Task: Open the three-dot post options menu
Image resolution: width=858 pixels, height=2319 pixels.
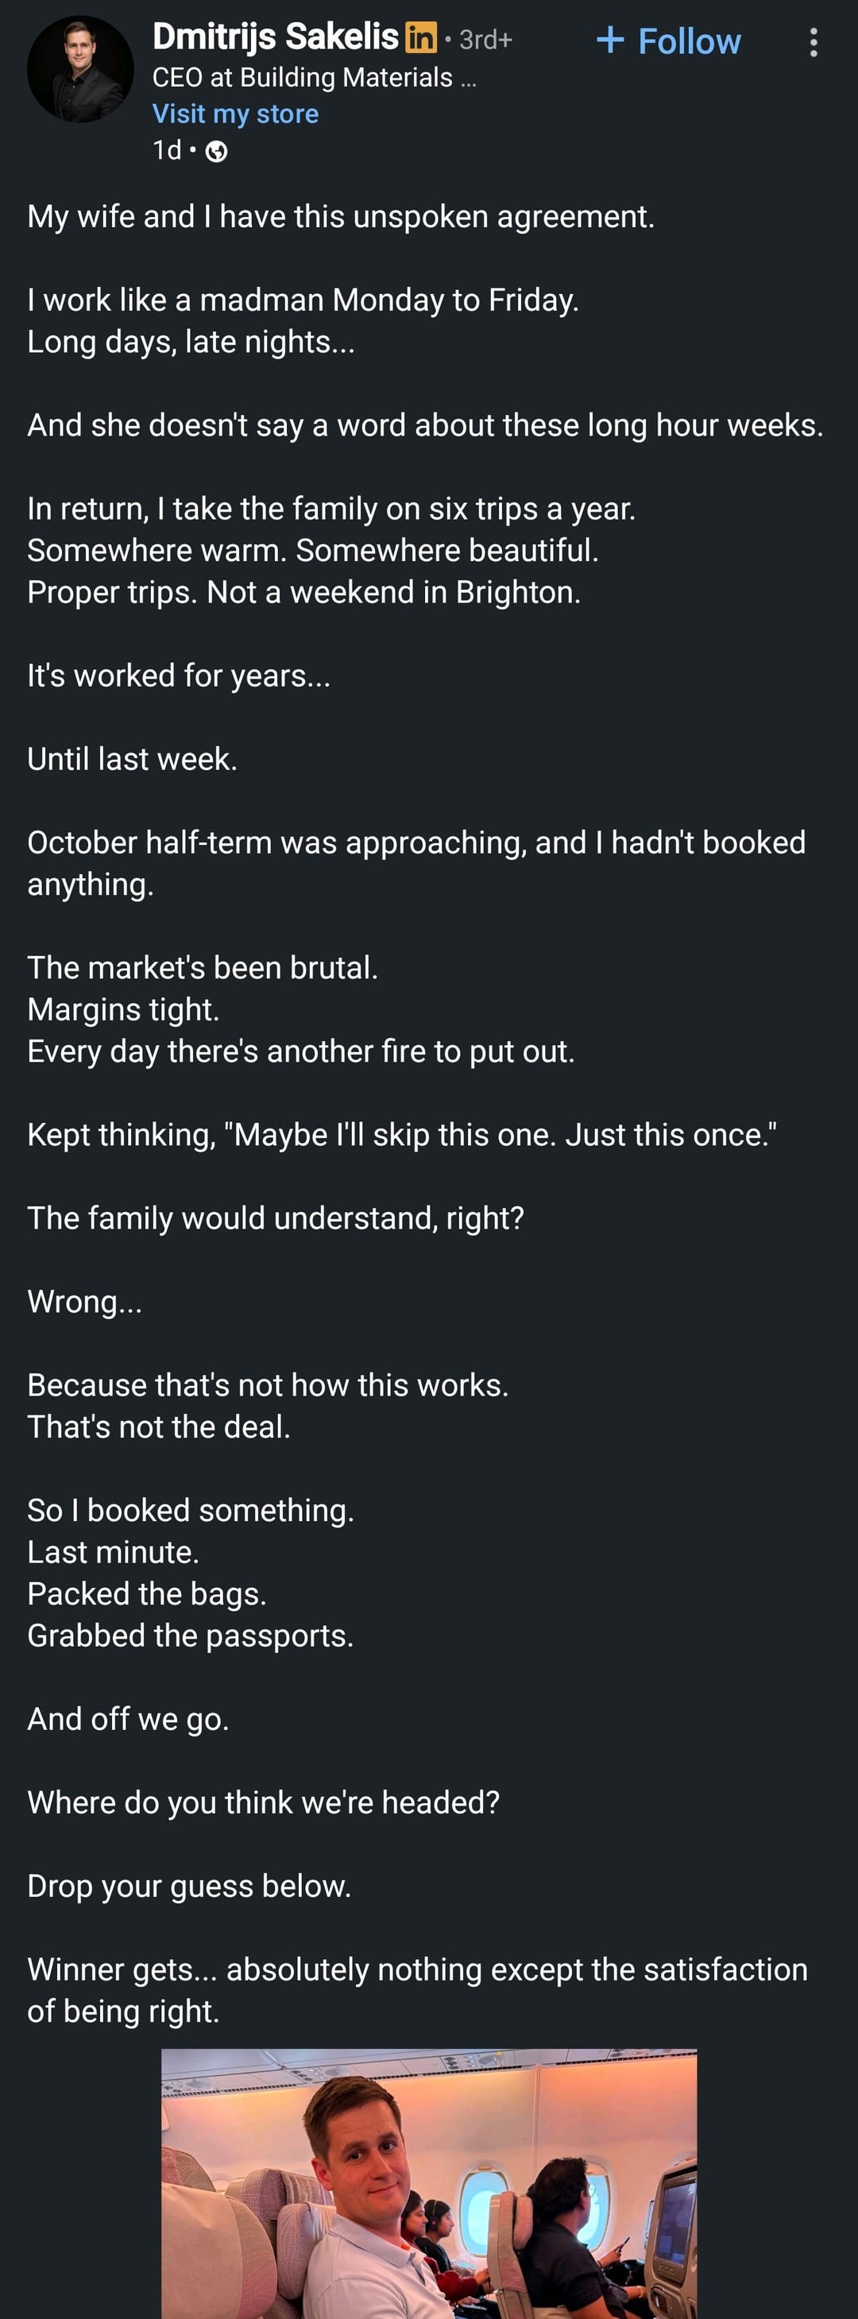Action: point(813,42)
